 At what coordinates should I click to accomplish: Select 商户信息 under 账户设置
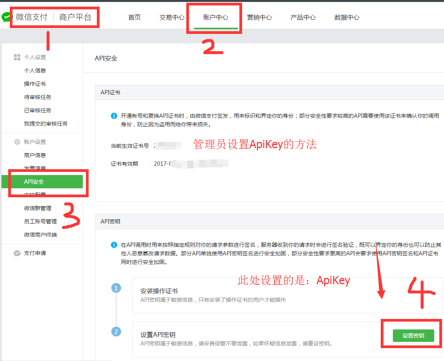tap(35, 155)
